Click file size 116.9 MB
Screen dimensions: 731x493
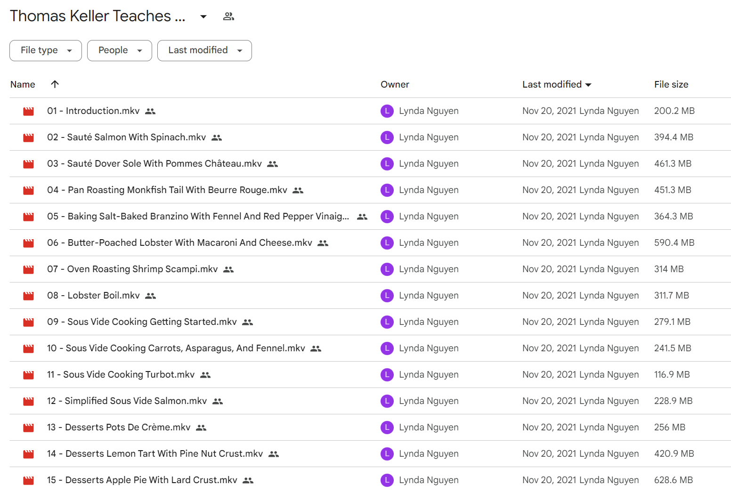pyautogui.click(x=672, y=375)
